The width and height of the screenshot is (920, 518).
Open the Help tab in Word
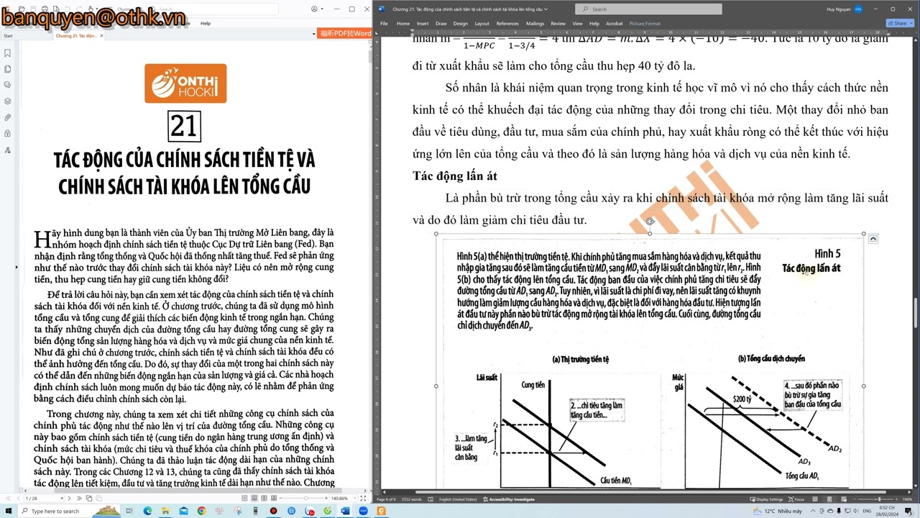[595, 23]
